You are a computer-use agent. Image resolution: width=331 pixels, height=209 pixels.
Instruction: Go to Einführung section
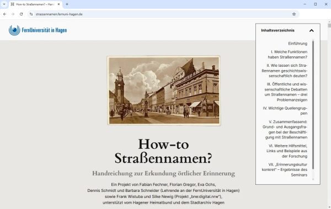pyautogui.click(x=298, y=44)
